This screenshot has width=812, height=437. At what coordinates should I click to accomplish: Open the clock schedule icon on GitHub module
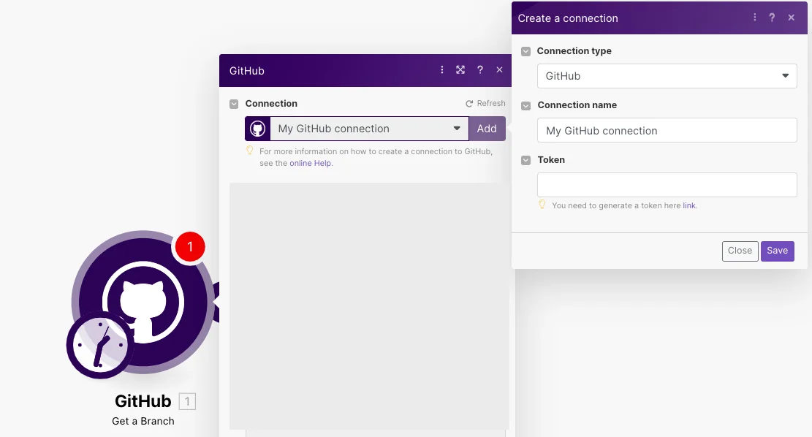100,345
